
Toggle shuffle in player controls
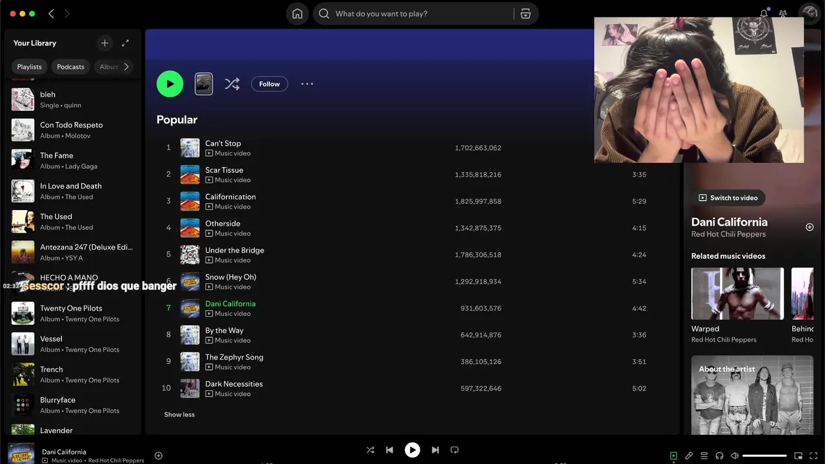point(370,450)
